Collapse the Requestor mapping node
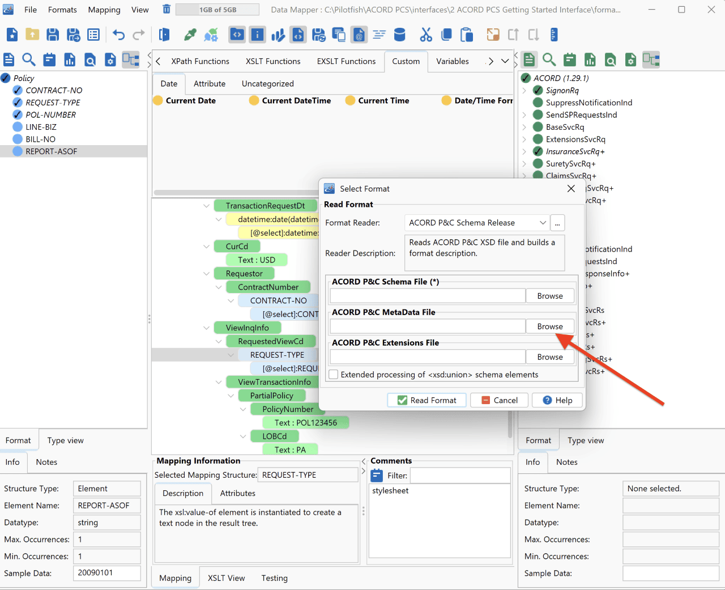This screenshot has width=725, height=590. click(x=206, y=274)
